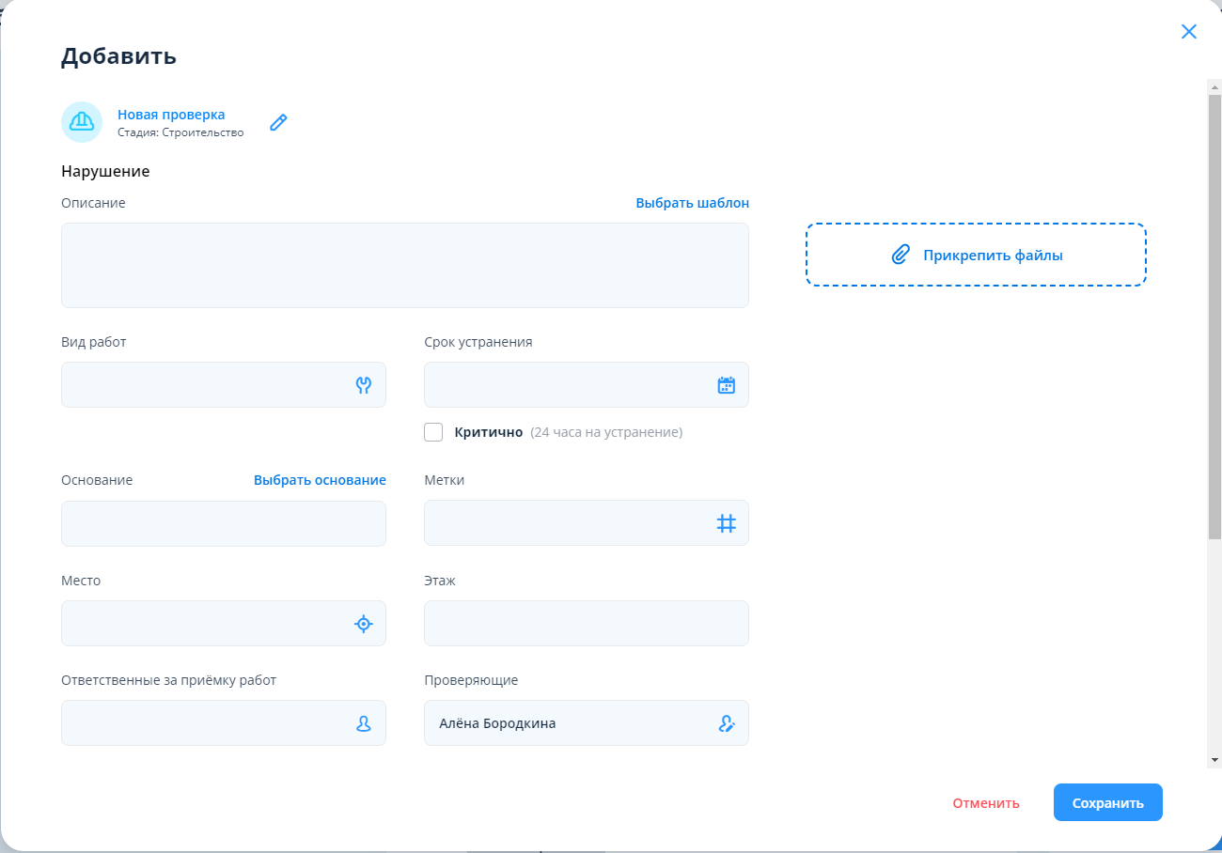
Task: Close the Добавить dialog with X
Action: pyautogui.click(x=1188, y=32)
